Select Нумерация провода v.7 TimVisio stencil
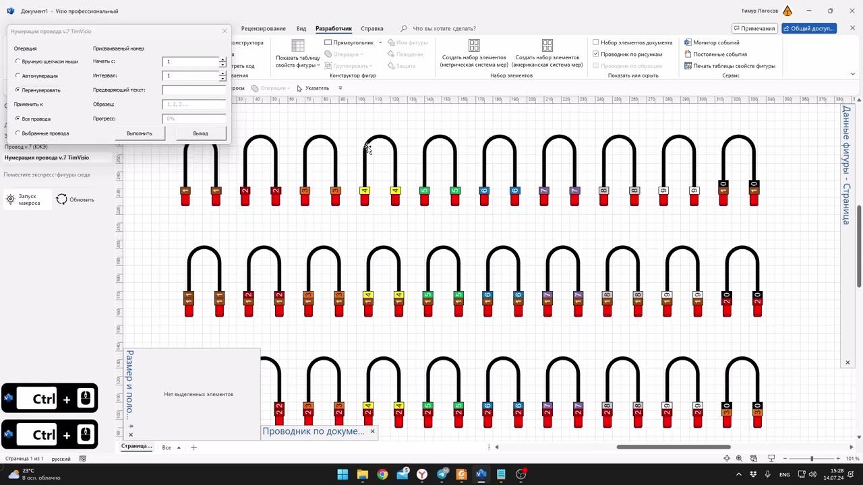Screen dimensions: 863x485 click(47, 158)
